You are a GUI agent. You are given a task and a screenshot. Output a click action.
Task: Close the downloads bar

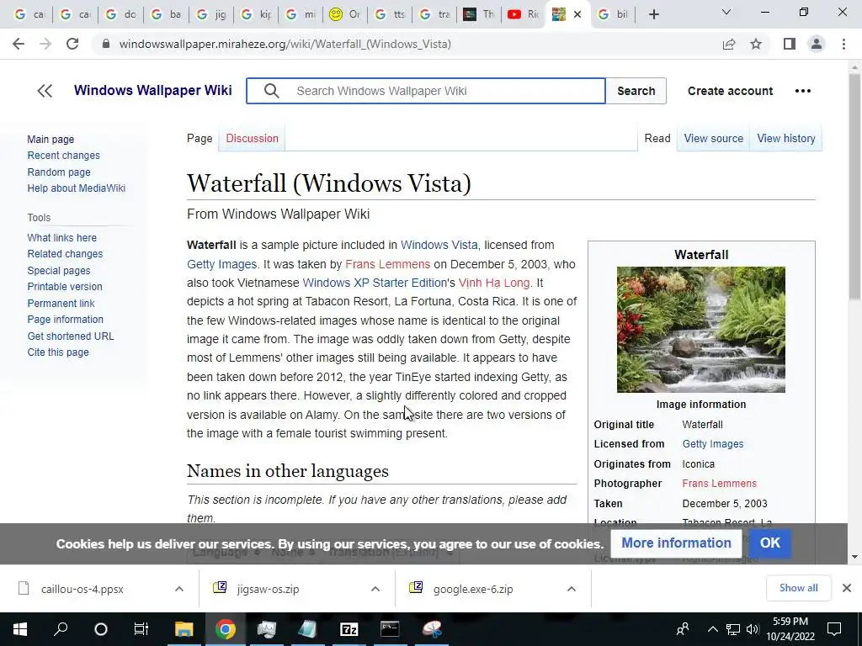[x=847, y=588]
